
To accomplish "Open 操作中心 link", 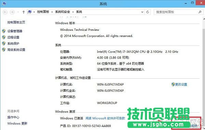I will click(x=13, y=117).
